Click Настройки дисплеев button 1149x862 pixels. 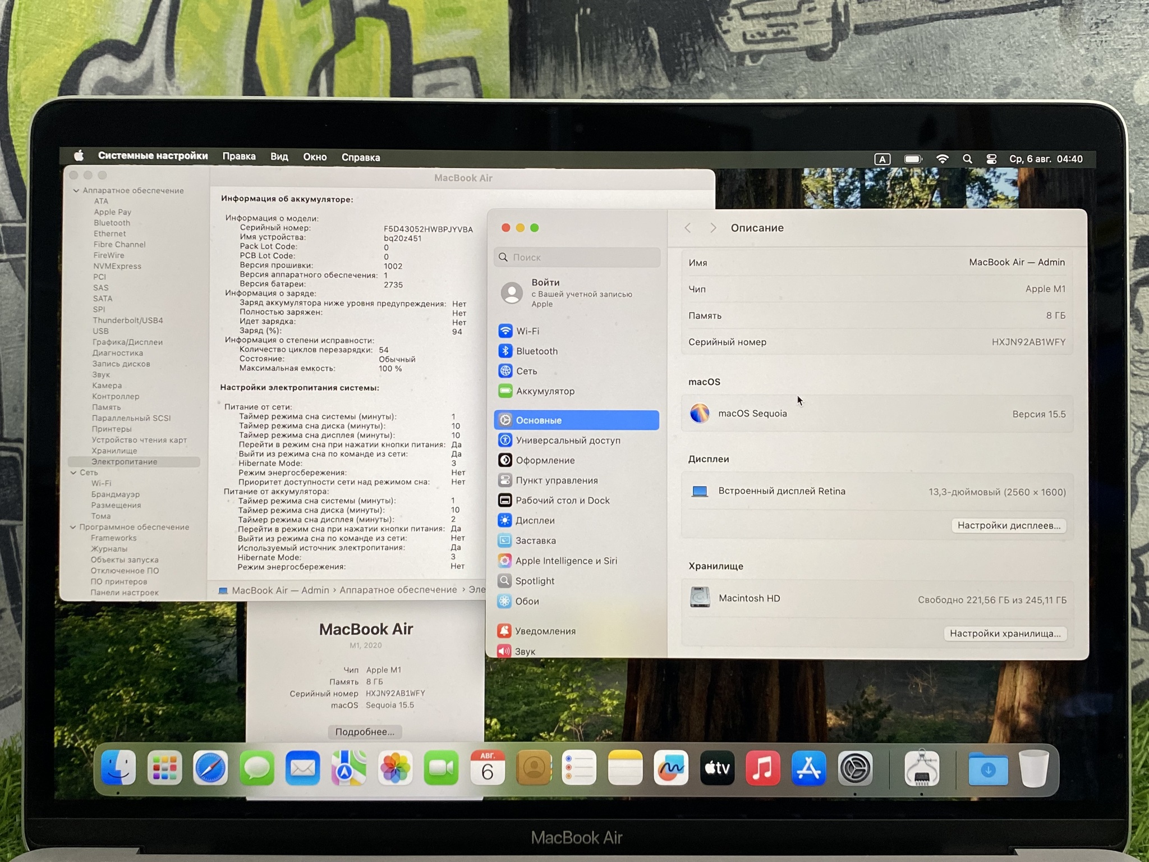click(1008, 525)
